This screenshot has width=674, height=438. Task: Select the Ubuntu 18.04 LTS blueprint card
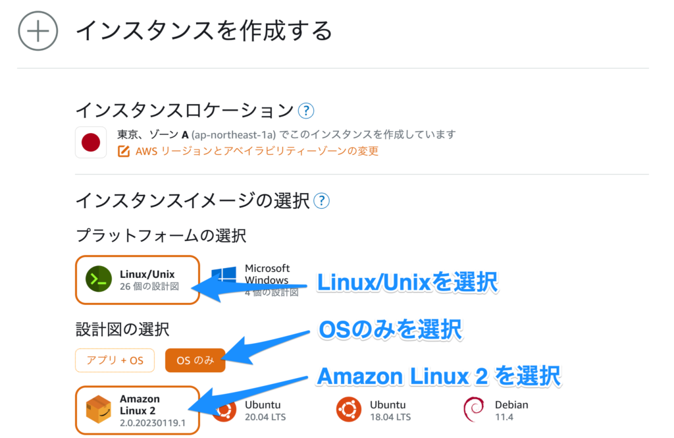[x=375, y=410]
